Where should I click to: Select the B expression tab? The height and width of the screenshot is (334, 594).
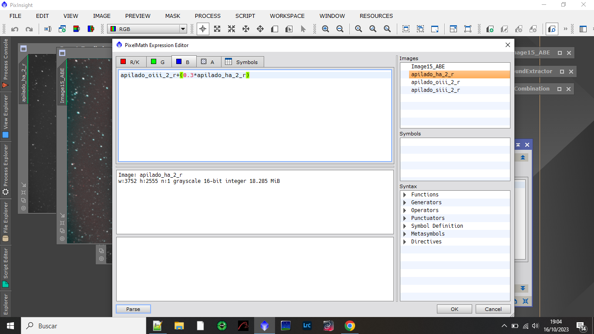[184, 61]
